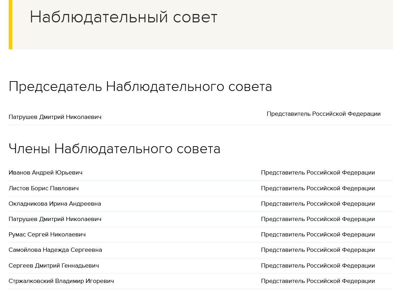The width and height of the screenshot is (393, 291).
Task: Click the 'Наблюдательный совет' page title
Action: pos(123,17)
